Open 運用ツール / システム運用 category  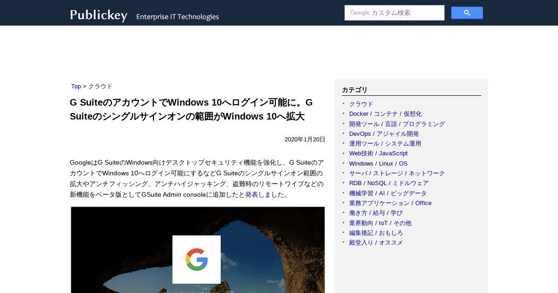[385, 144]
